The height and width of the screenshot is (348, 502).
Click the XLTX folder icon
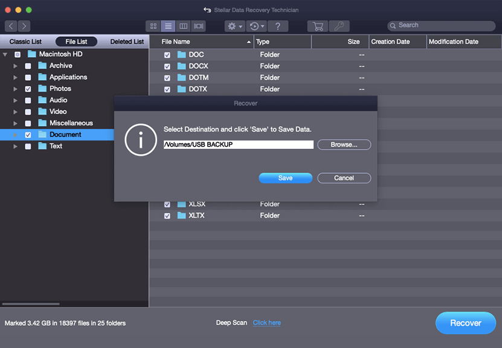[181, 216]
